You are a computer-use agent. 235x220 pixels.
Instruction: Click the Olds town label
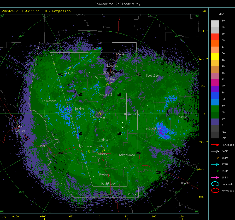tap(99, 109)
